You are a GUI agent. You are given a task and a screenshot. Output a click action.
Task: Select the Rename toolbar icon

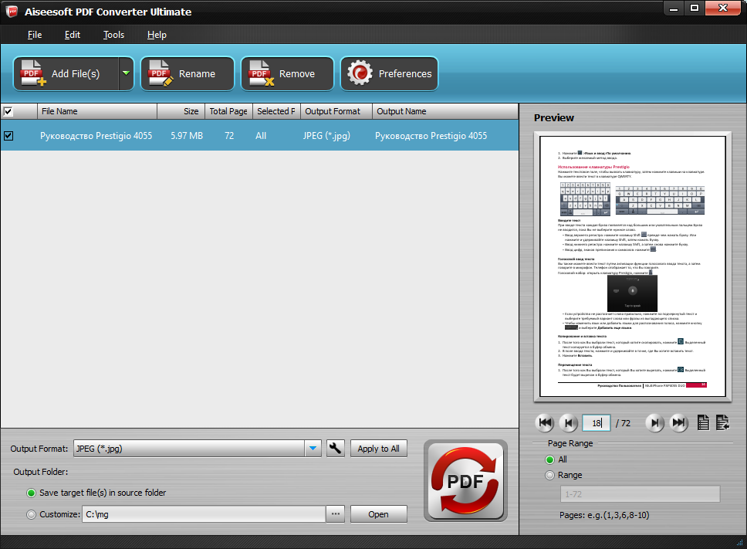click(x=161, y=73)
